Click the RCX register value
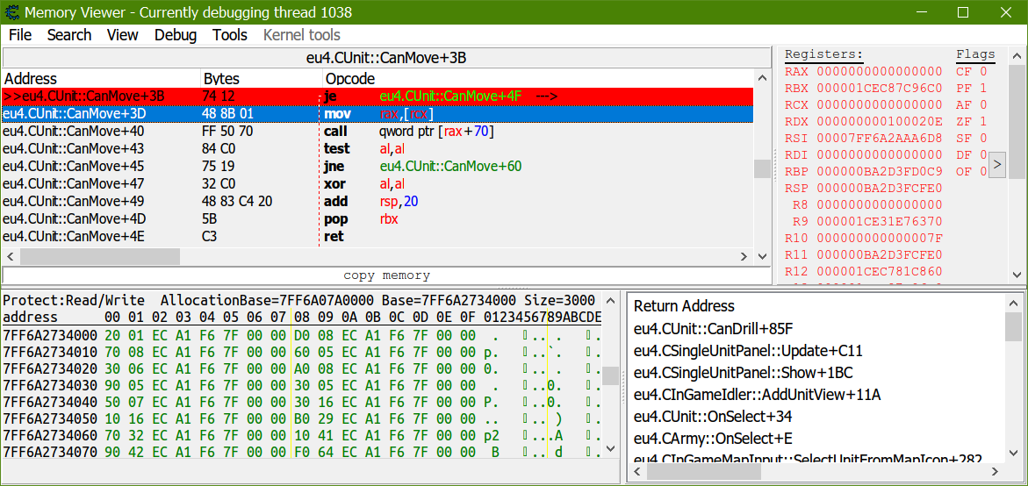This screenshot has height=486, width=1028. tap(879, 104)
